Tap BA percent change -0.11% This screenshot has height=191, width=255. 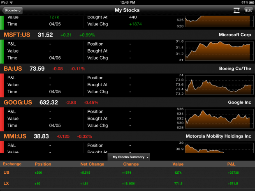[78, 69]
